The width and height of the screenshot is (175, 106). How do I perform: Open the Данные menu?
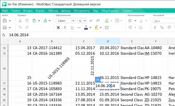pos(66,11)
